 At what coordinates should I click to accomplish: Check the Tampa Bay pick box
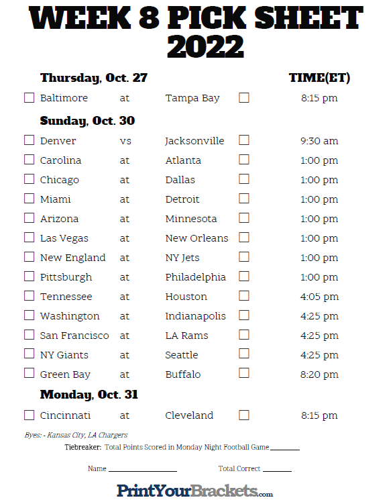tap(244, 98)
